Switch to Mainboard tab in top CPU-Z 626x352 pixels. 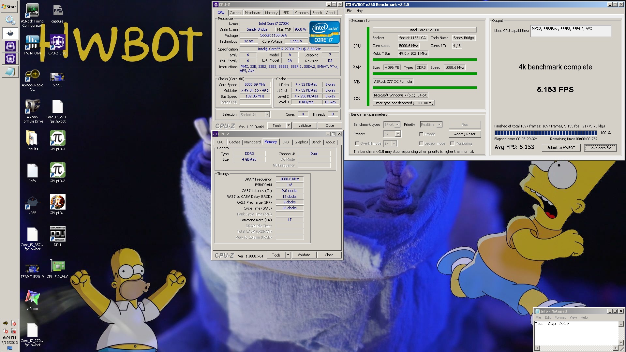253,13
